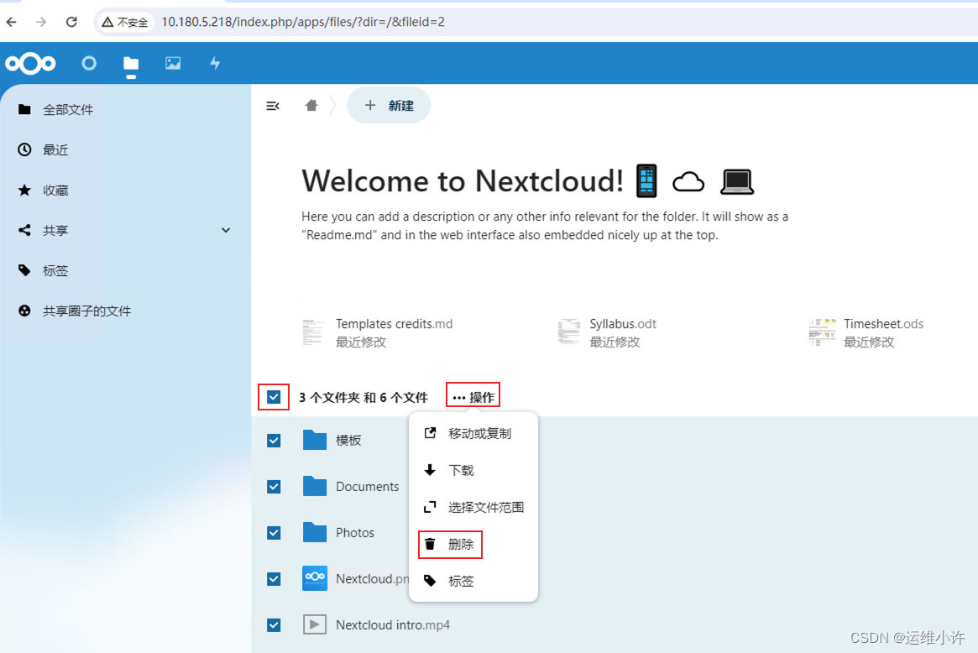Open the Photos app icon
This screenshot has height=653, width=978.
click(x=173, y=63)
